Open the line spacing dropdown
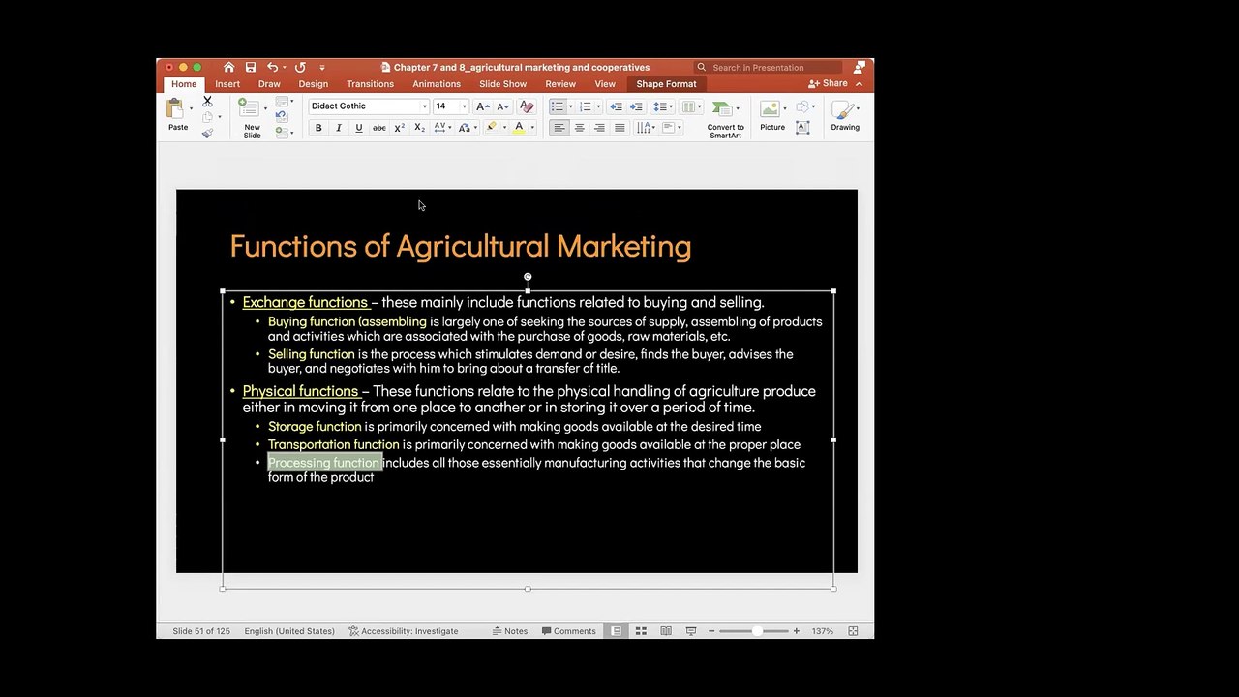Viewport: 1239px width, 697px height. (x=662, y=106)
